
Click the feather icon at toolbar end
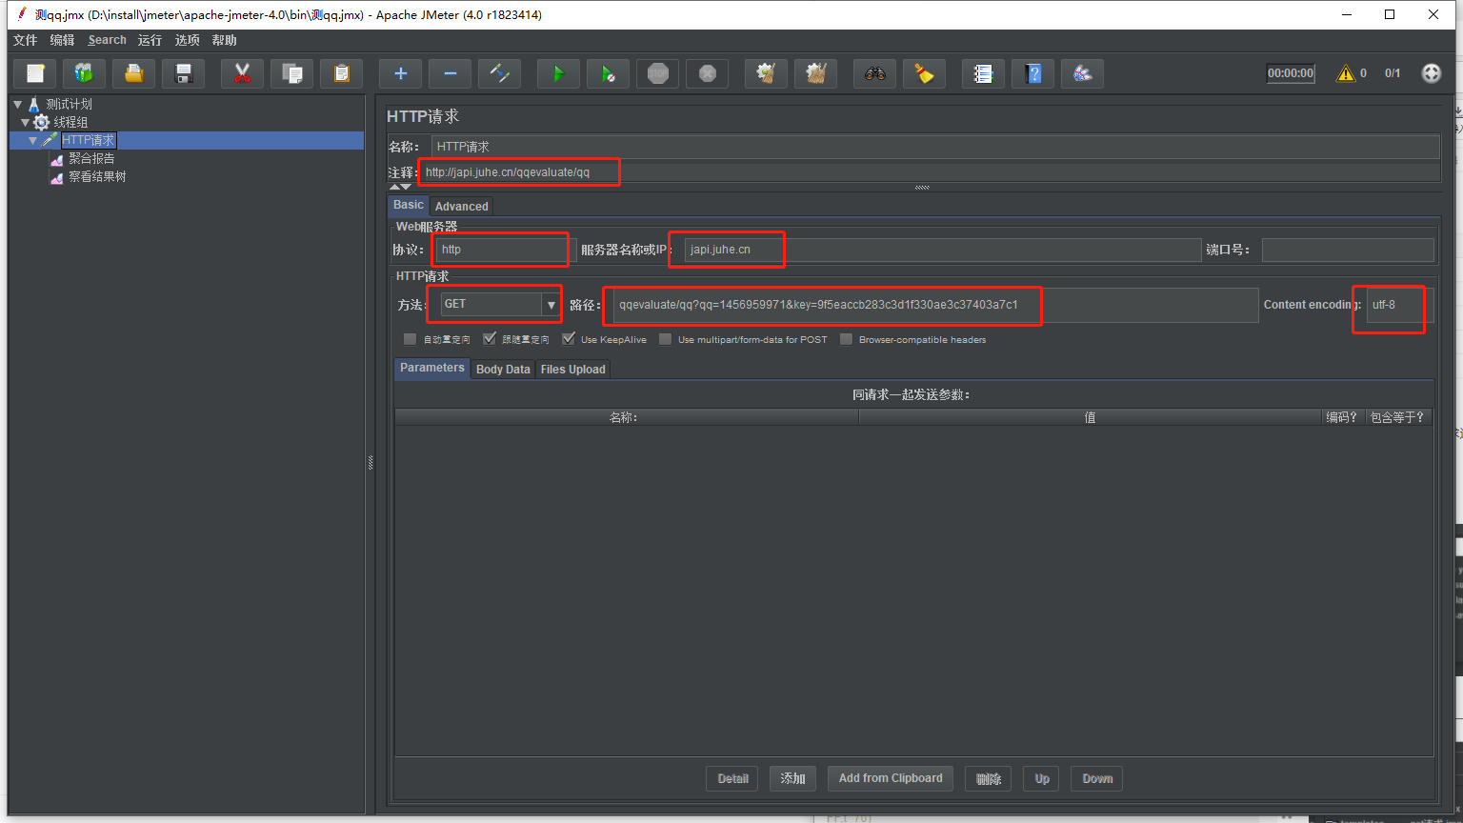pyautogui.click(x=1083, y=73)
